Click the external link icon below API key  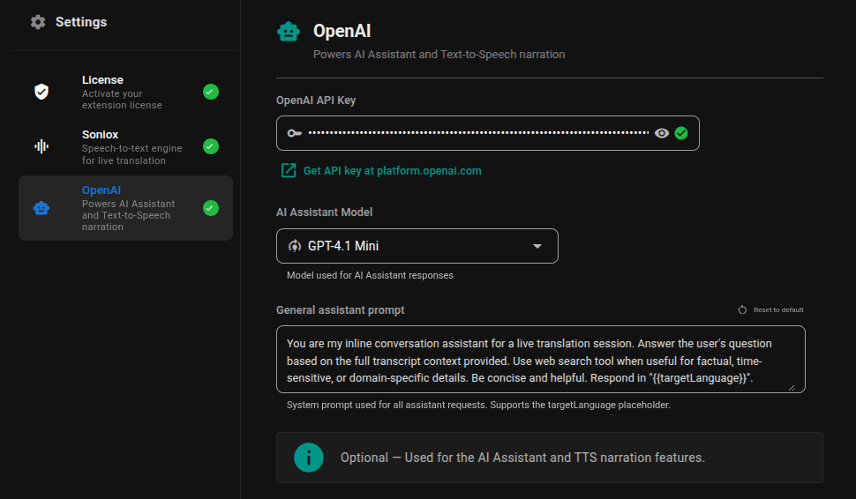(x=289, y=171)
